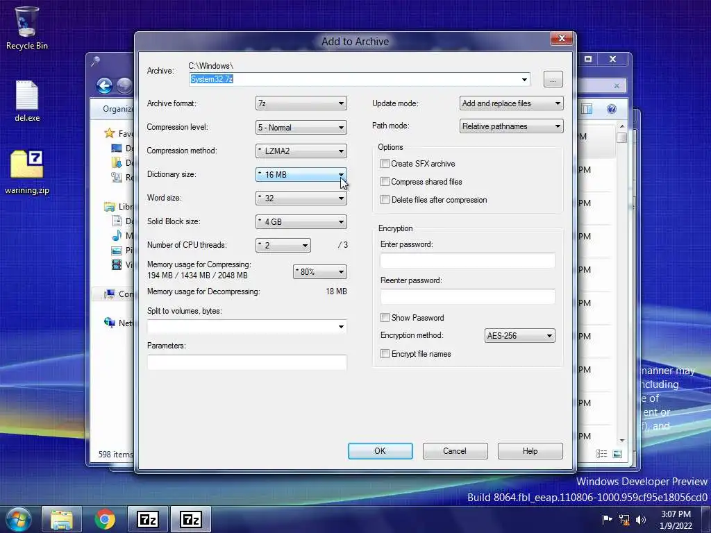Select the Pictures library icon
This screenshot has width=711, height=533.
117,250
